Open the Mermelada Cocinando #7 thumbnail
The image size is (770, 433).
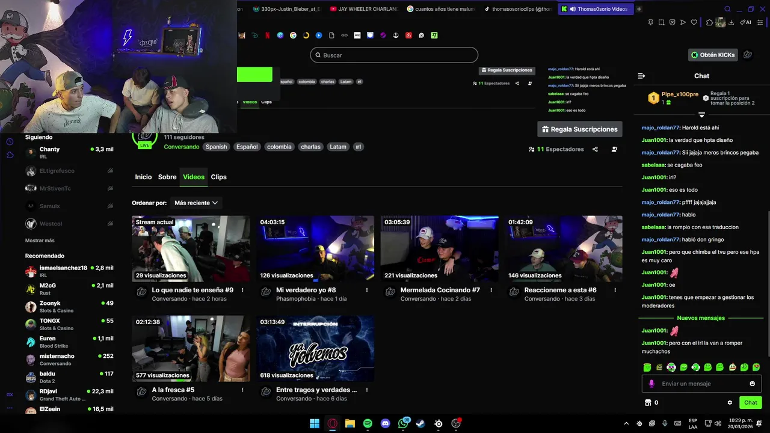coord(439,249)
